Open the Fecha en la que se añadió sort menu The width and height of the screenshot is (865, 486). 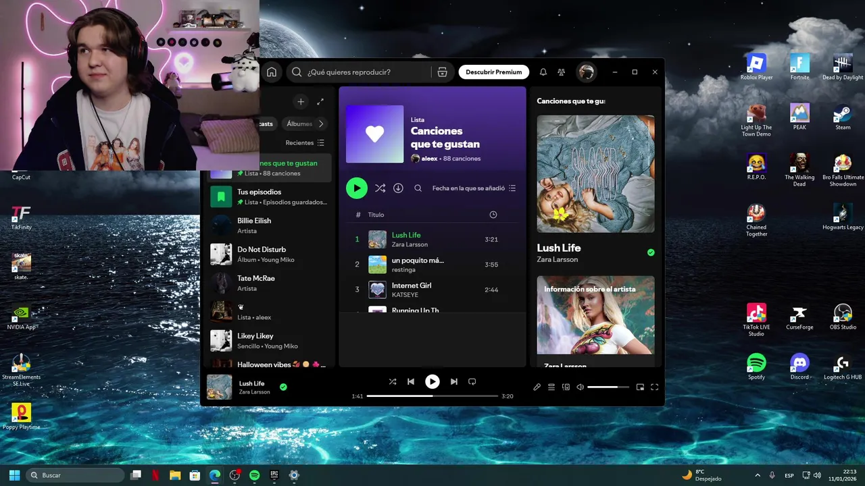pyautogui.click(x=474, y=188)
